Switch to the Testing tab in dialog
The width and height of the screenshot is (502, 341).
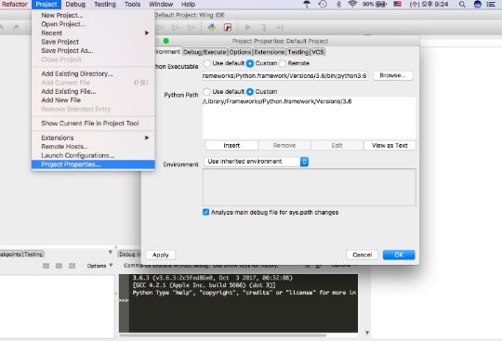[x=298, y=52]
